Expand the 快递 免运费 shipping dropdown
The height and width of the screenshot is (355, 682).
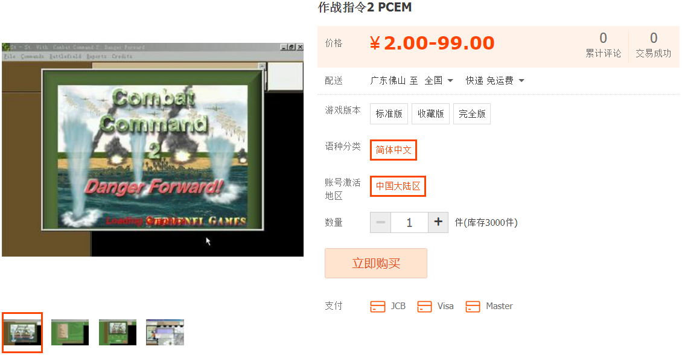(495, 80)
